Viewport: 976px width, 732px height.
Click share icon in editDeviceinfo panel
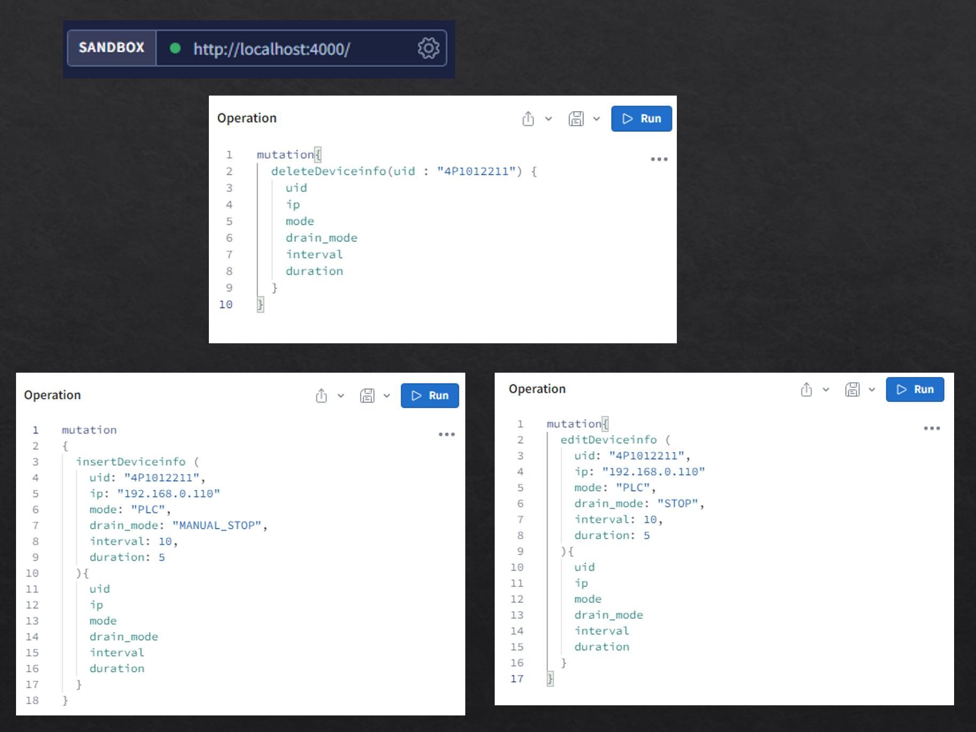point(807,390)
